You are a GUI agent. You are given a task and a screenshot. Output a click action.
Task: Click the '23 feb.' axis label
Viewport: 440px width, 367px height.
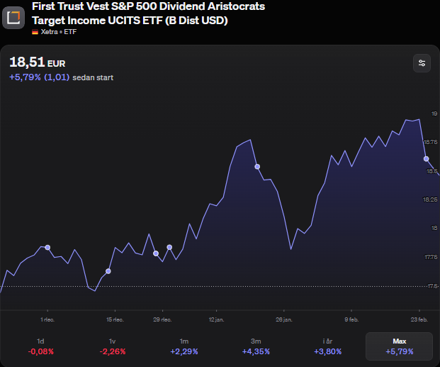pos(419,319)
